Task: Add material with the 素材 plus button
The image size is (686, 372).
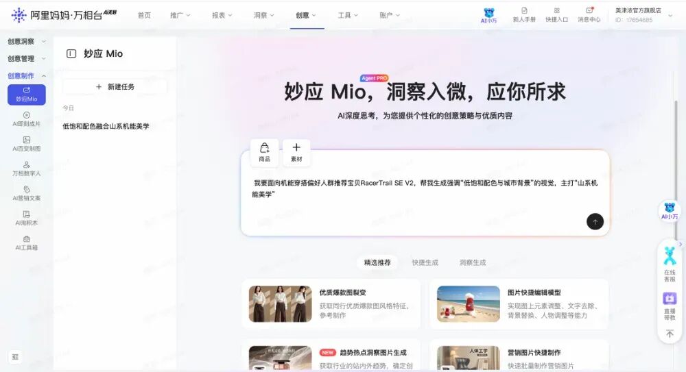Action: pos(296,152)
